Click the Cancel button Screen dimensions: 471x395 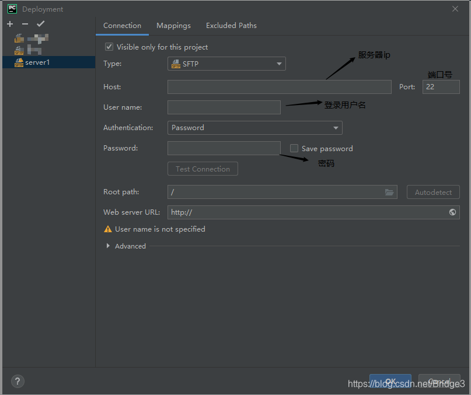[439, 382]
